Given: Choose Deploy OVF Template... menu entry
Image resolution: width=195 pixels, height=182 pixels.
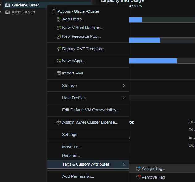Looking at the screenshot, I should tap(88, 49).
